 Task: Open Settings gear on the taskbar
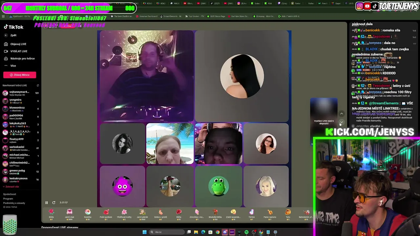point(275,232)
